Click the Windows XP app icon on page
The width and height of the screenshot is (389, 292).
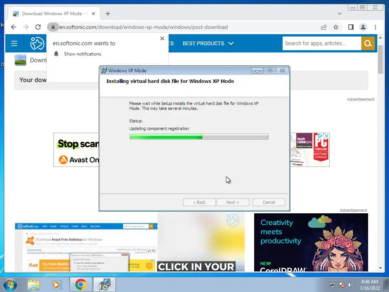21,60
